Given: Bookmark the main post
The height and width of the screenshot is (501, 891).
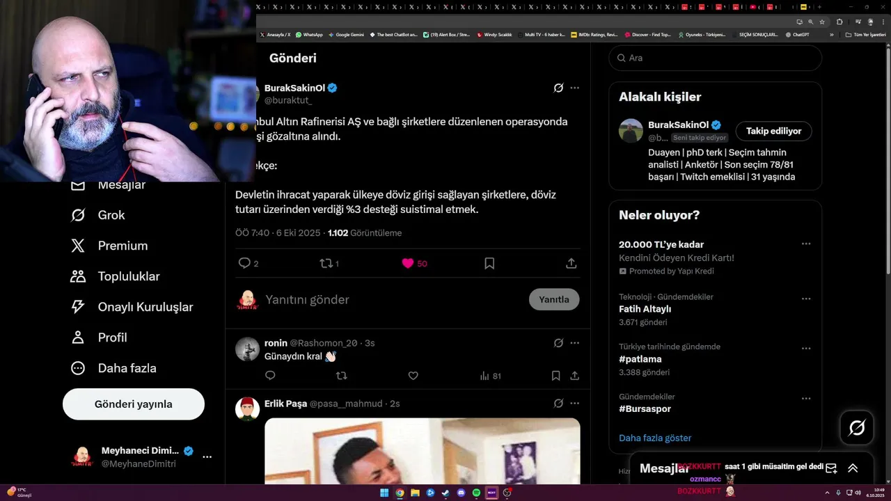Looking at the screenshot, I should click(x=489, y=263).
